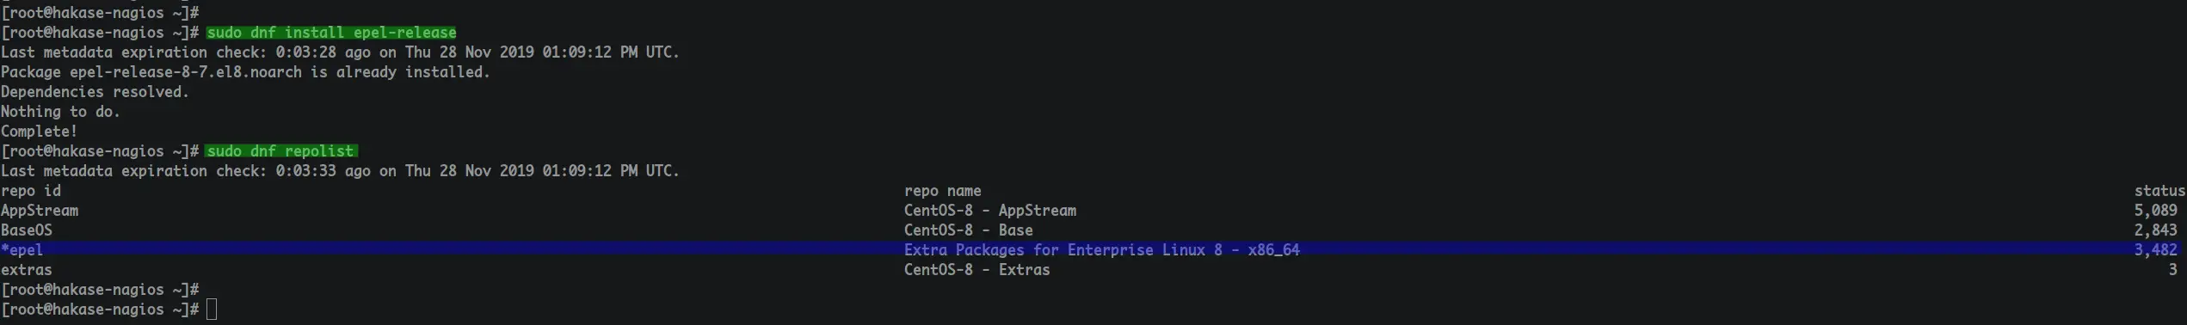The height and width of the screenshot is (325, 2187).
Task: Click the 'Complete!' output line
Action: [40, 132]
